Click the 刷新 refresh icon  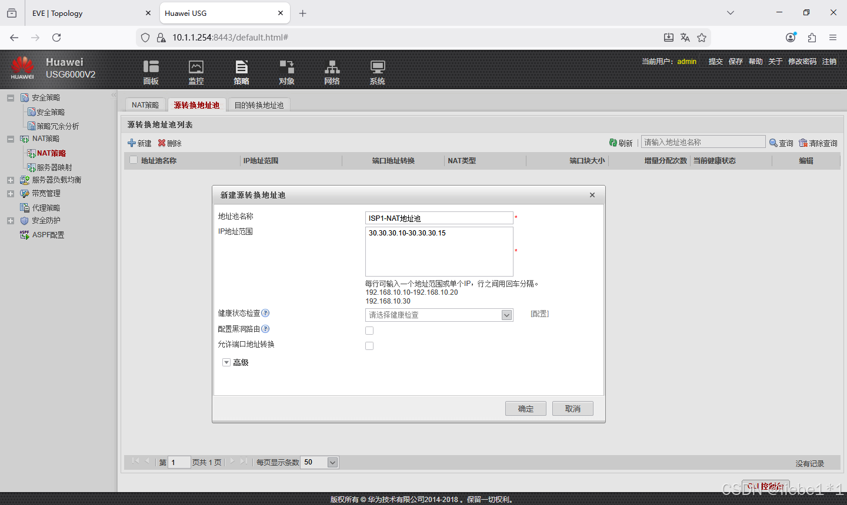[613, 143]
